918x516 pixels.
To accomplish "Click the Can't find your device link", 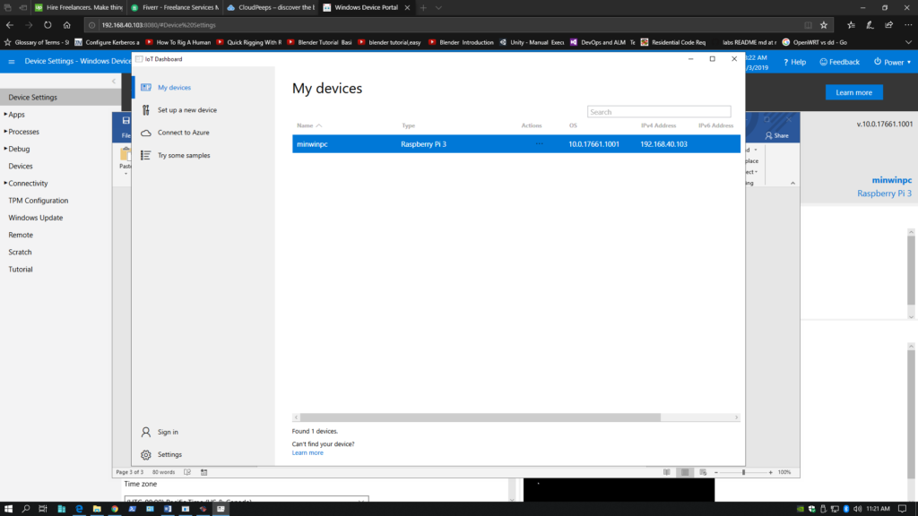I will (325, 443).
